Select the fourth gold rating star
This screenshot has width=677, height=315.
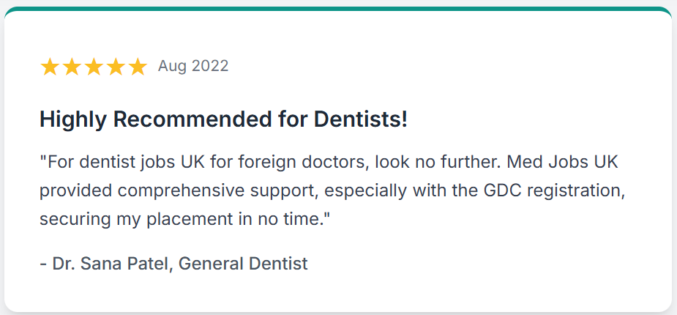point(116,67)
